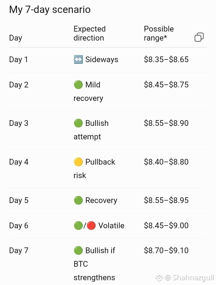Click the green circle beside Bullish if BTC

click(x=78, y=250)
